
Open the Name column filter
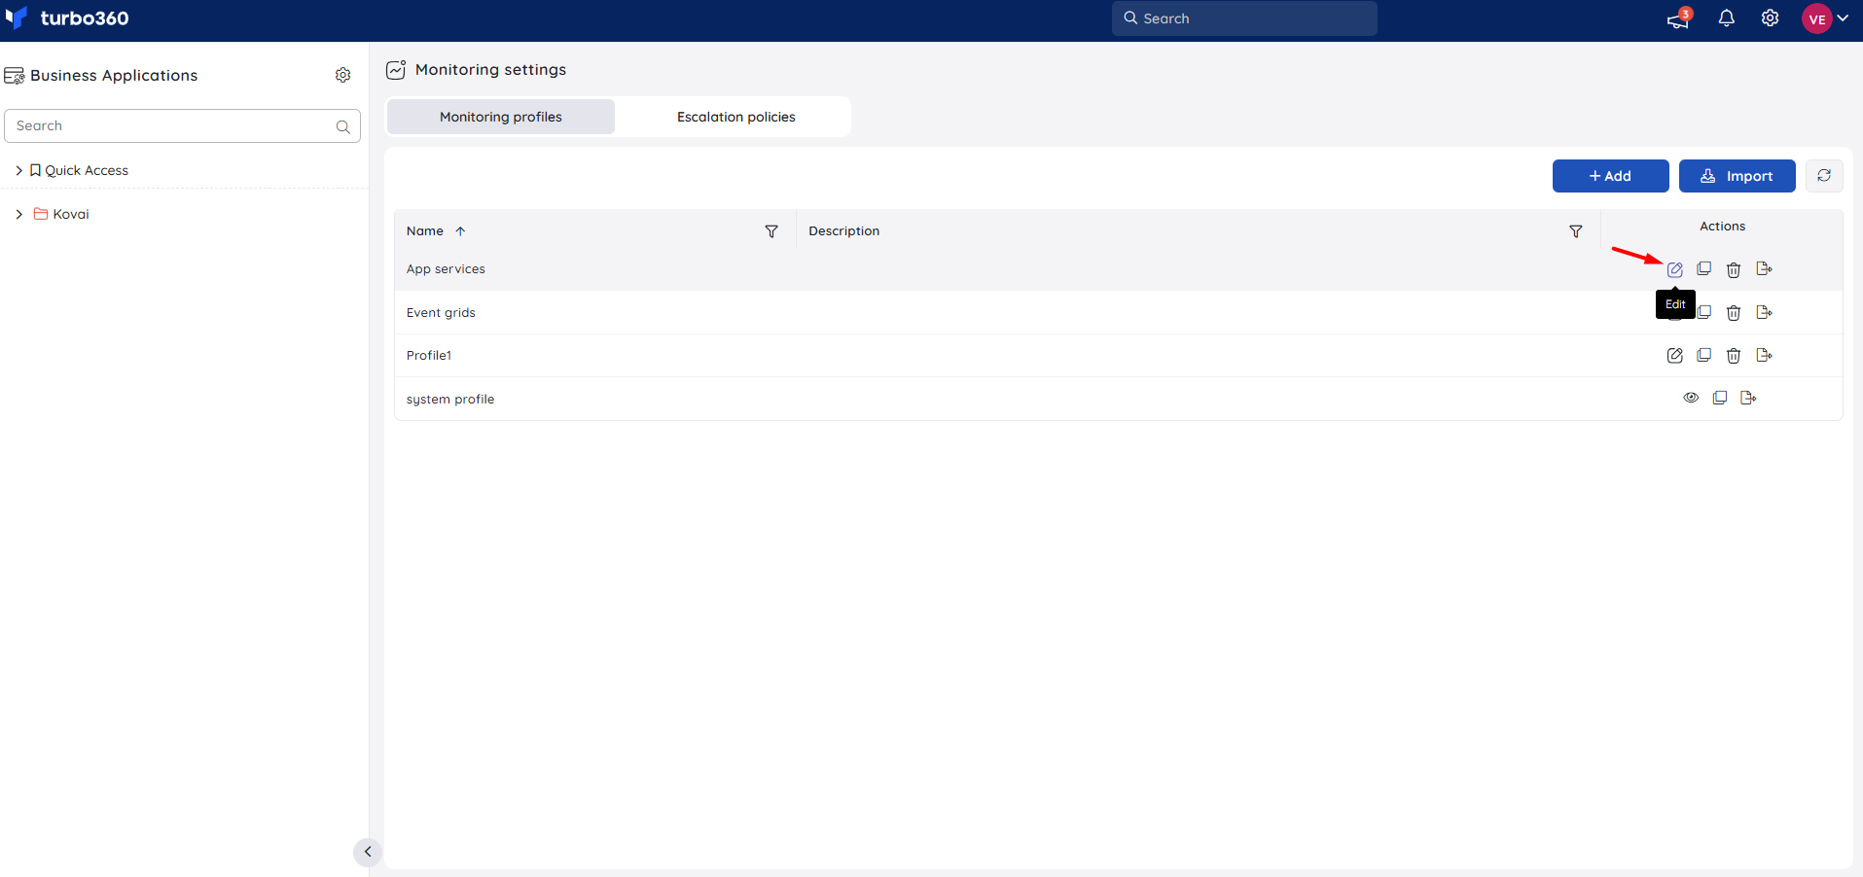pos(771,231)
